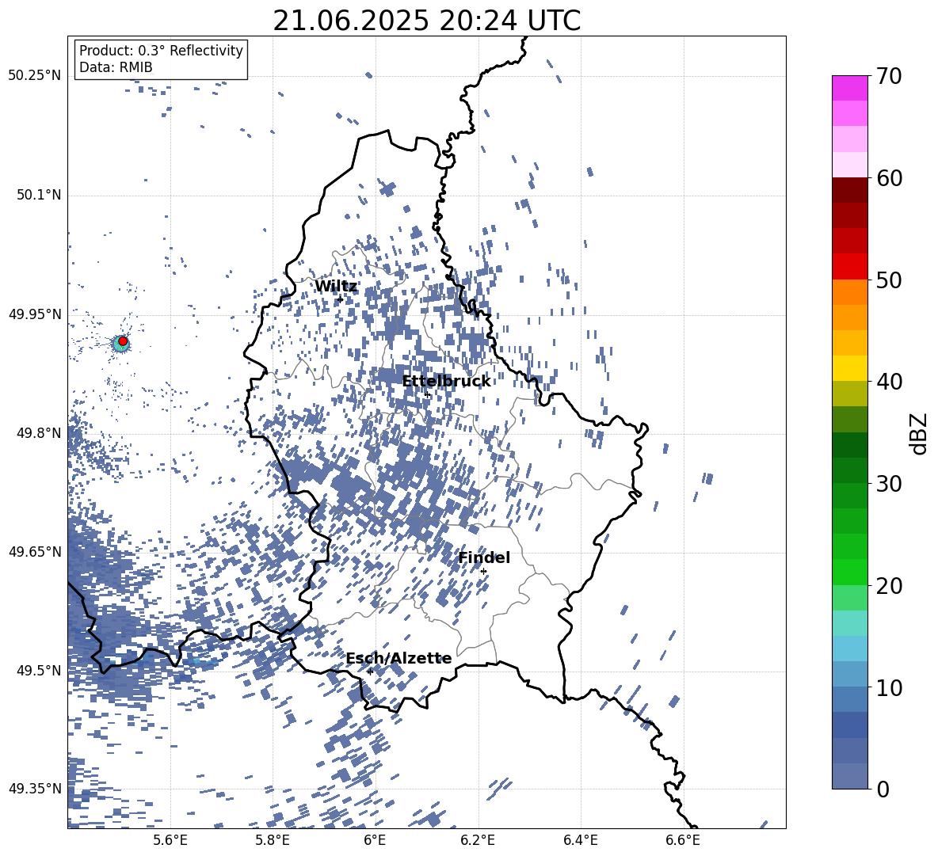Click the 49.65°N latitude label
The image size is (938, 856).
click(35, 551)
